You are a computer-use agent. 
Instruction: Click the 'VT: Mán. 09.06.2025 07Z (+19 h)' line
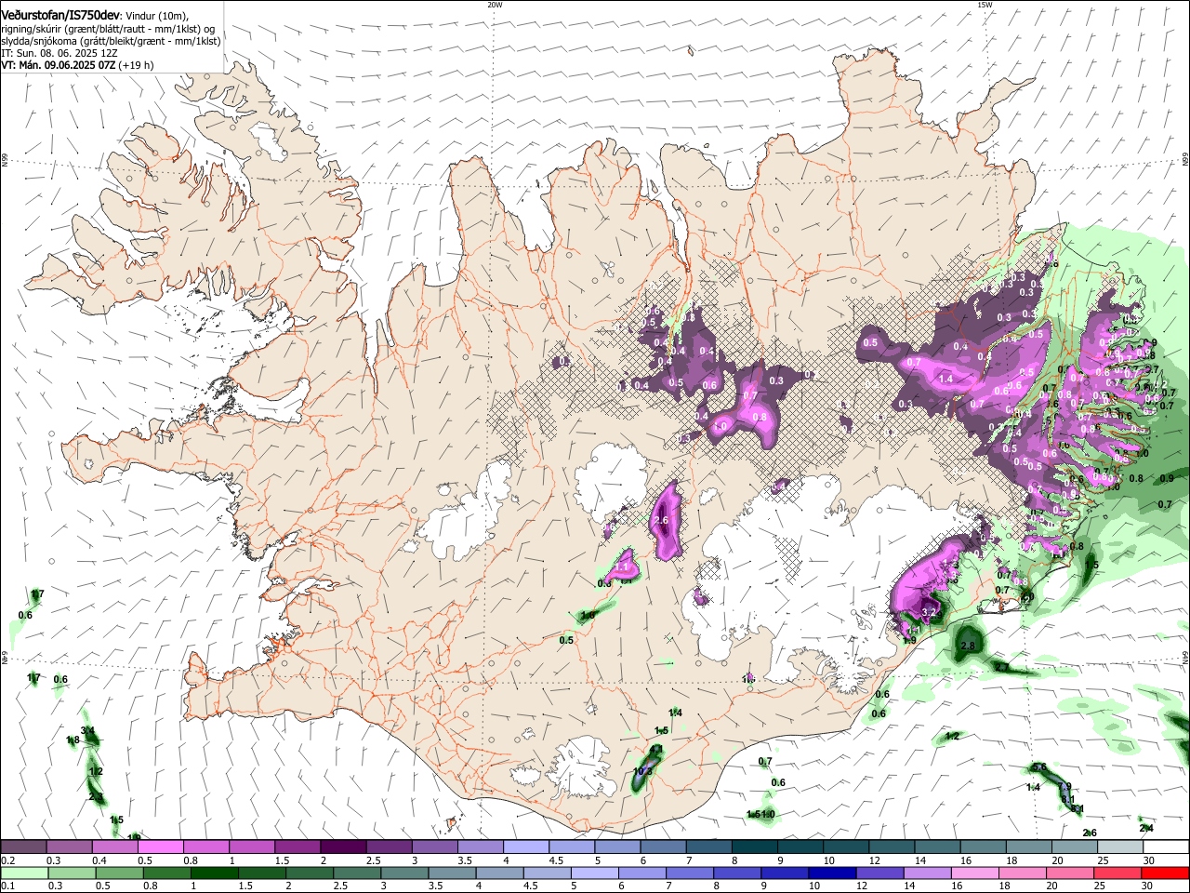pyautogui.click(x=77, y=65)
